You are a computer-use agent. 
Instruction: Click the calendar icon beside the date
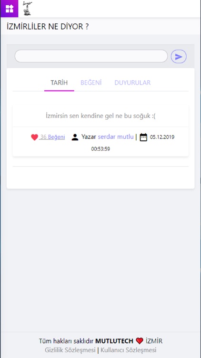pos(143,137)
